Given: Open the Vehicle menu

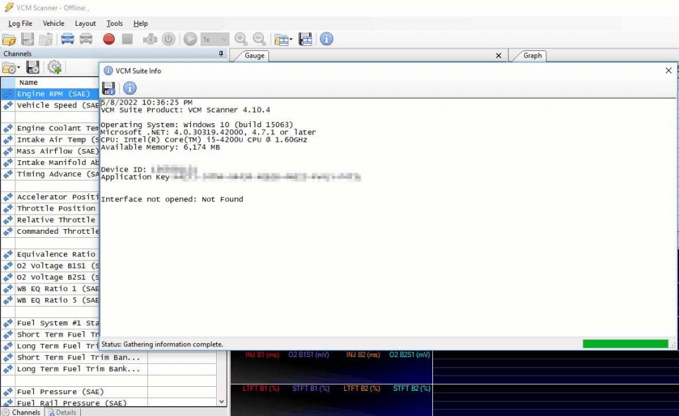Looking at the screenshot, I should [x=53, y=23].
